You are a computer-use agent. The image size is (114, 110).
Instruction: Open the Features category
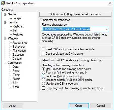click(18, 34)
